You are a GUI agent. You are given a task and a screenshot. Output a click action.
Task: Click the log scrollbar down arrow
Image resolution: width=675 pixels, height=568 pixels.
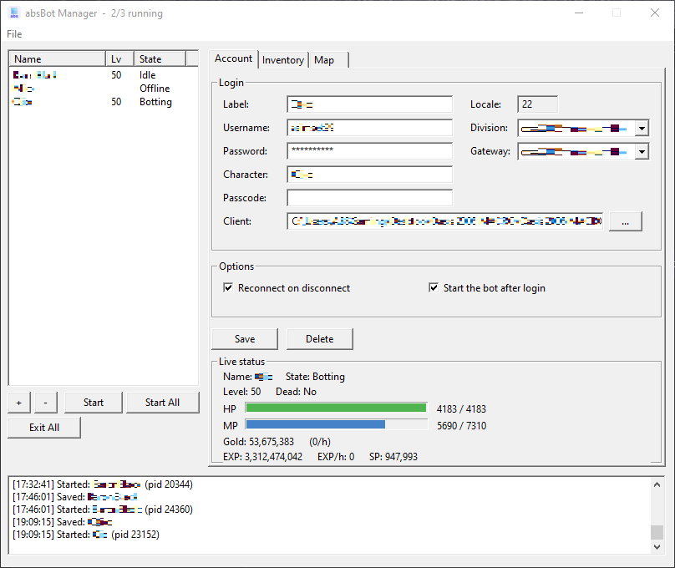(x=657, y=547)
